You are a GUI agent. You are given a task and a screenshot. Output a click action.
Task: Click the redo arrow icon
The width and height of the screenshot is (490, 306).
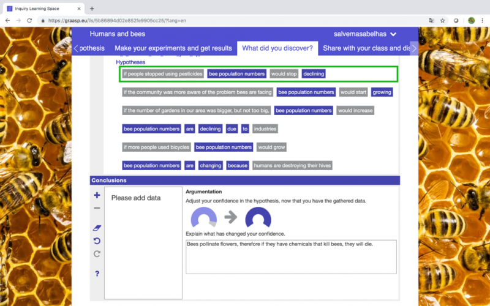(x=97, y=254)
